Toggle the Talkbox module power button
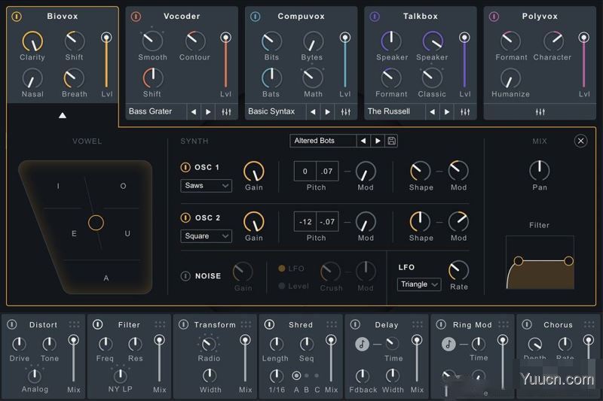The height and width of the screenshot is (401, 603). coord(375,17)
